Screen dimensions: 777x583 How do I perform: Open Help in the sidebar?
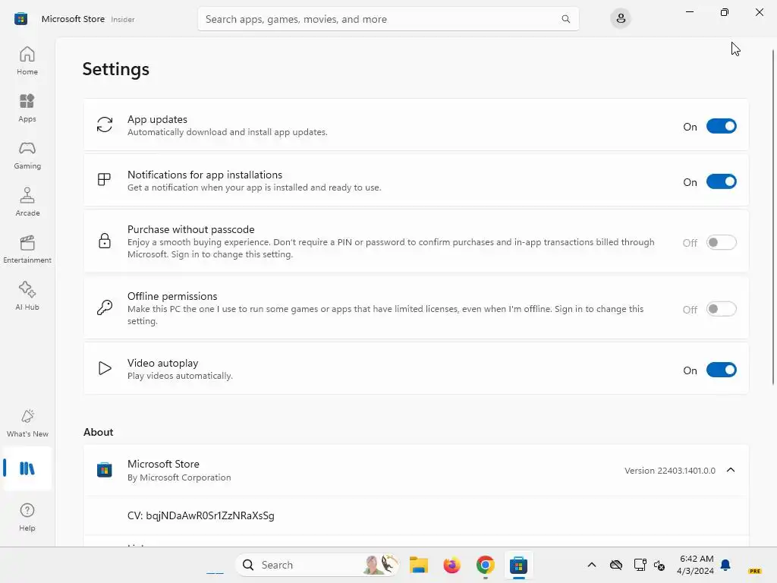[27, 517]
